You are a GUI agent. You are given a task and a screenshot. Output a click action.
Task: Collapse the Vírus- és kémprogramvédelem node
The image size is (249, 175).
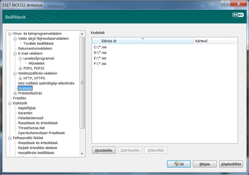10,34
